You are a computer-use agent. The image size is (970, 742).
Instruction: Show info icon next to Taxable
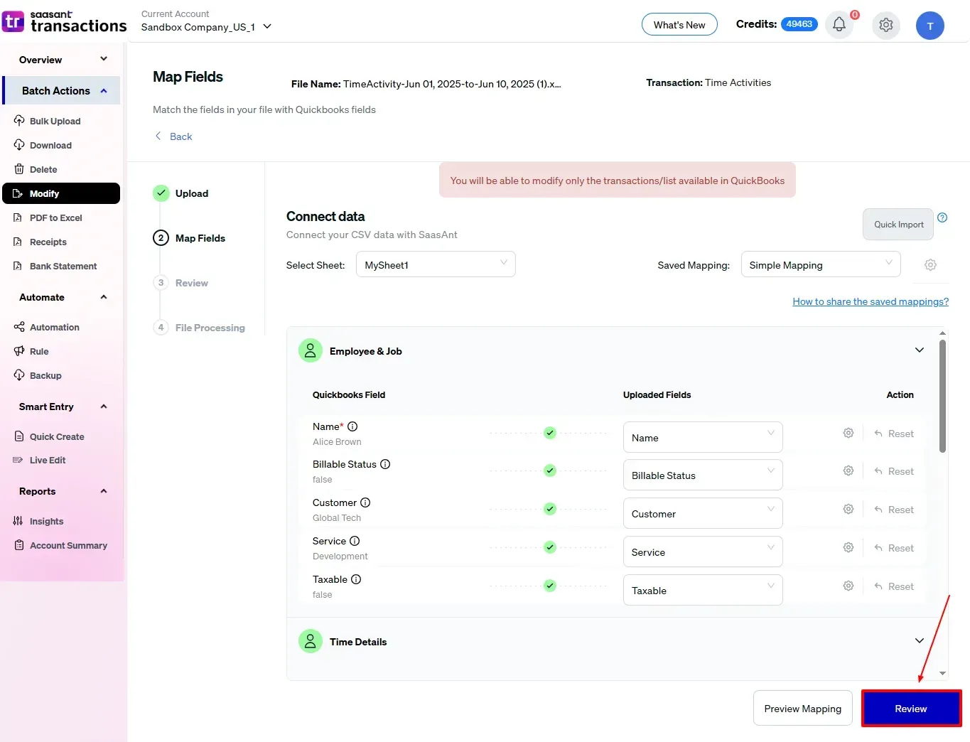click(x=356, y=579)
